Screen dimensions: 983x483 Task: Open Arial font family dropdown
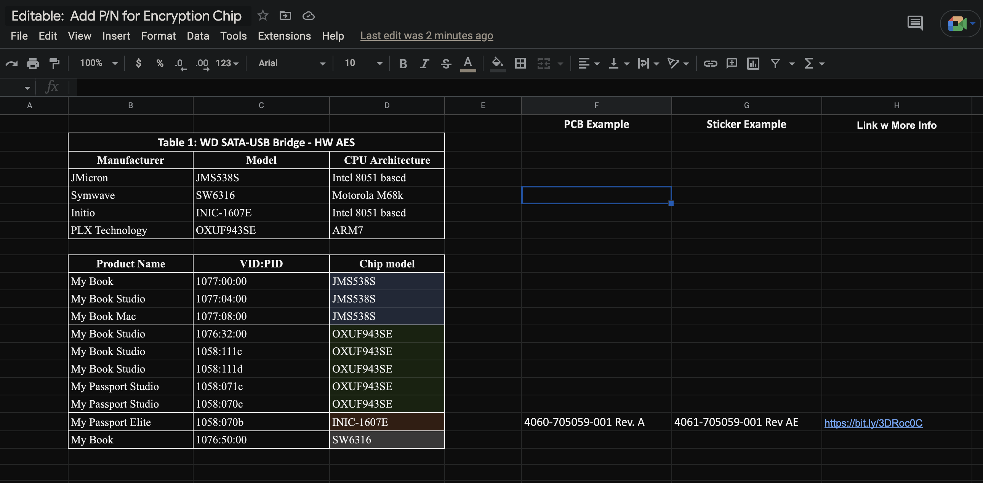click(291, 63)
